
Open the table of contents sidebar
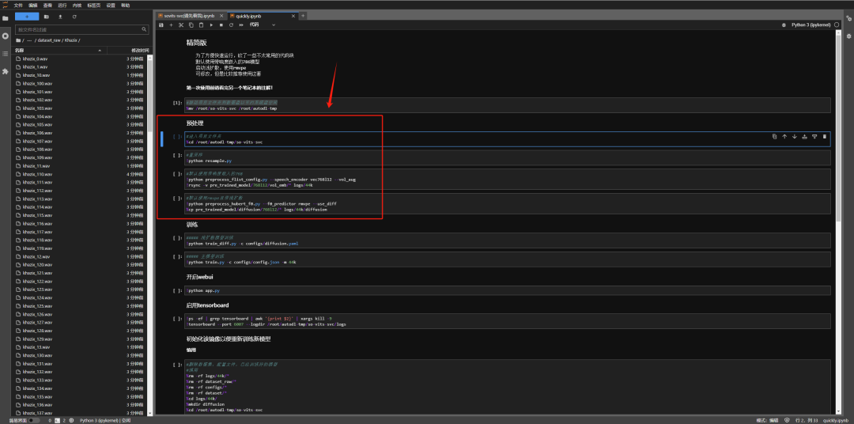tap(6, 54)
